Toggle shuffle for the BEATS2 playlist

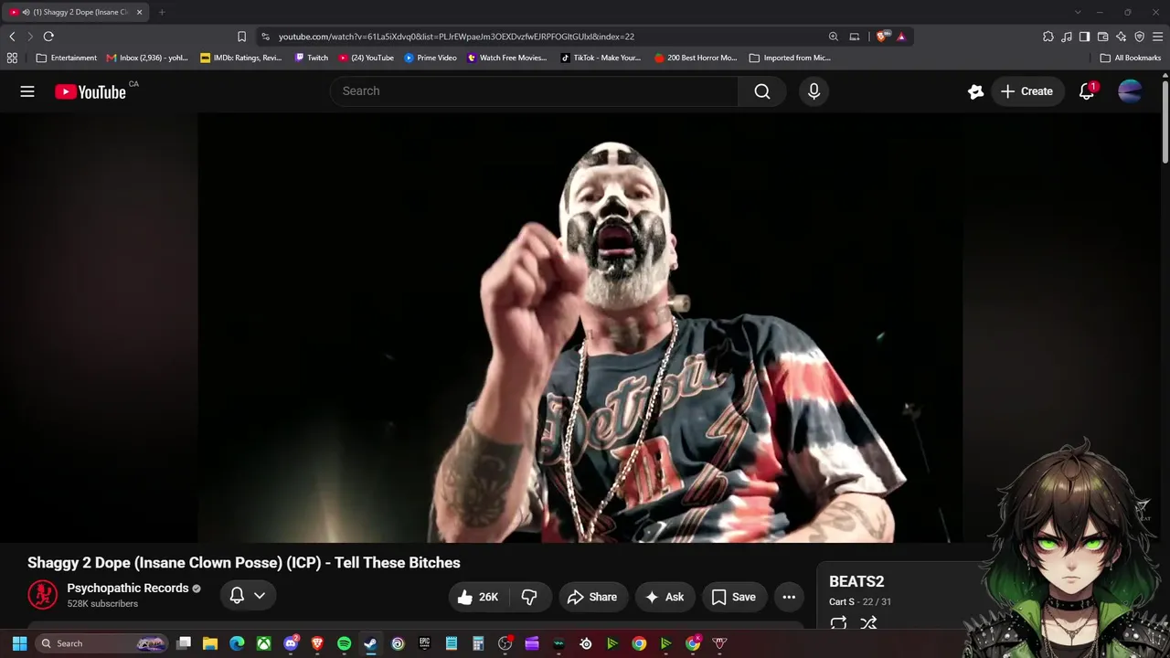click(x=868, y=623)
